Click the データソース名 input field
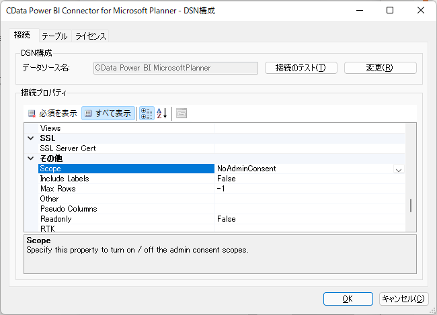The width and height of the screenshot is (437, 315). (x=175, y=68)
